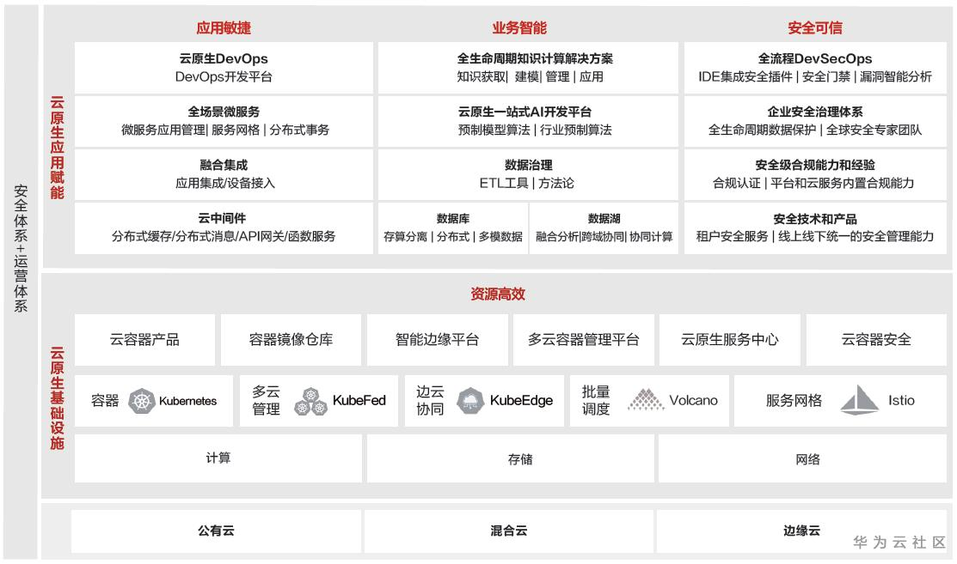Click the 容器 Kubernetes block
This screenshot has height=564, width=957.
155,400
